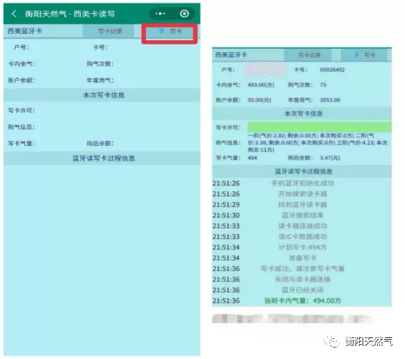Image resolution: width=405 pixels, height=359 pixels.
Task: Click the 写卡成功 log entry
Action: pos(302,269)
